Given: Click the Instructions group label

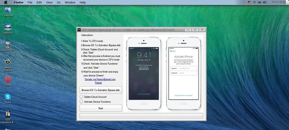Looking at the screenshot, I should click(x=87, y=35).
